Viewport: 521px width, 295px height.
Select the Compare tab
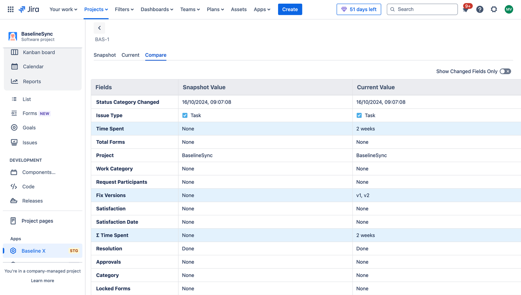click(156, 55)
